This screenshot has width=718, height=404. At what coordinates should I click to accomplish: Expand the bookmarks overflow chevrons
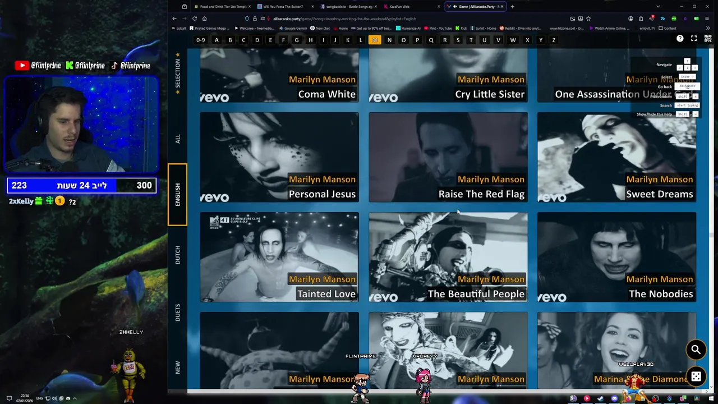[708, 28]
